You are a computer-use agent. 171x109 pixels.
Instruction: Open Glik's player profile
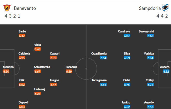22,80
